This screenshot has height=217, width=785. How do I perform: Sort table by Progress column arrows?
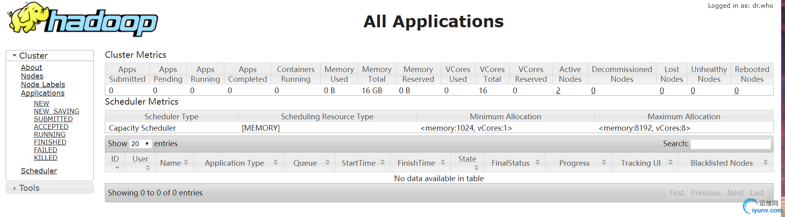click(604, 162)
